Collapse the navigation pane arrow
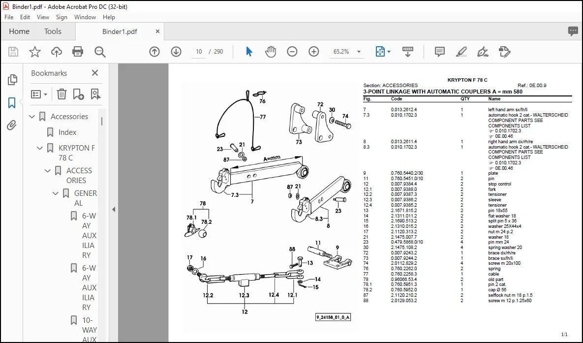 [x=114, y=210]
